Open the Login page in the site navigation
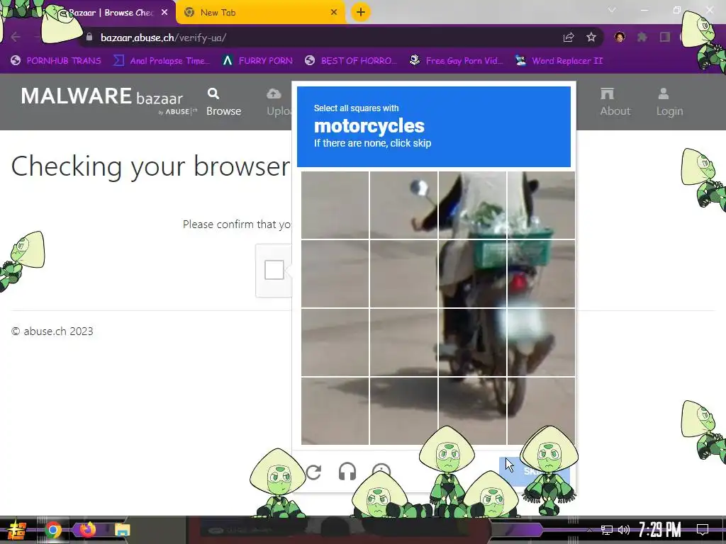726x544 pixels. pyautogui.click(x=669, y=102)
